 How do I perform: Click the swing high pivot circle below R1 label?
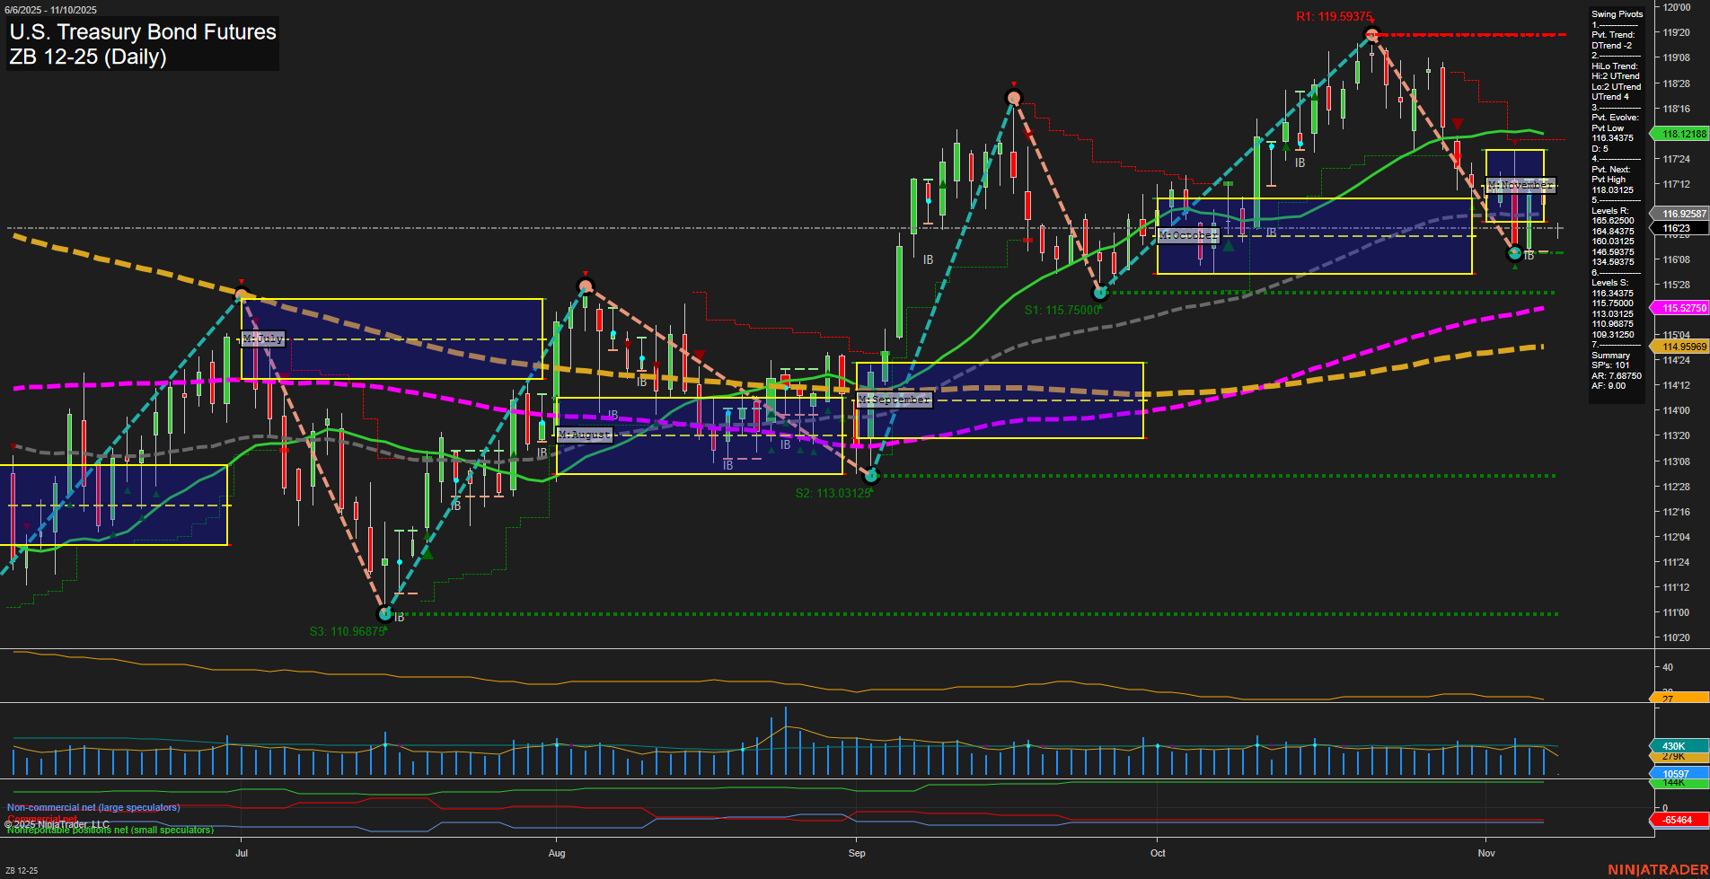pos(1371,35)
